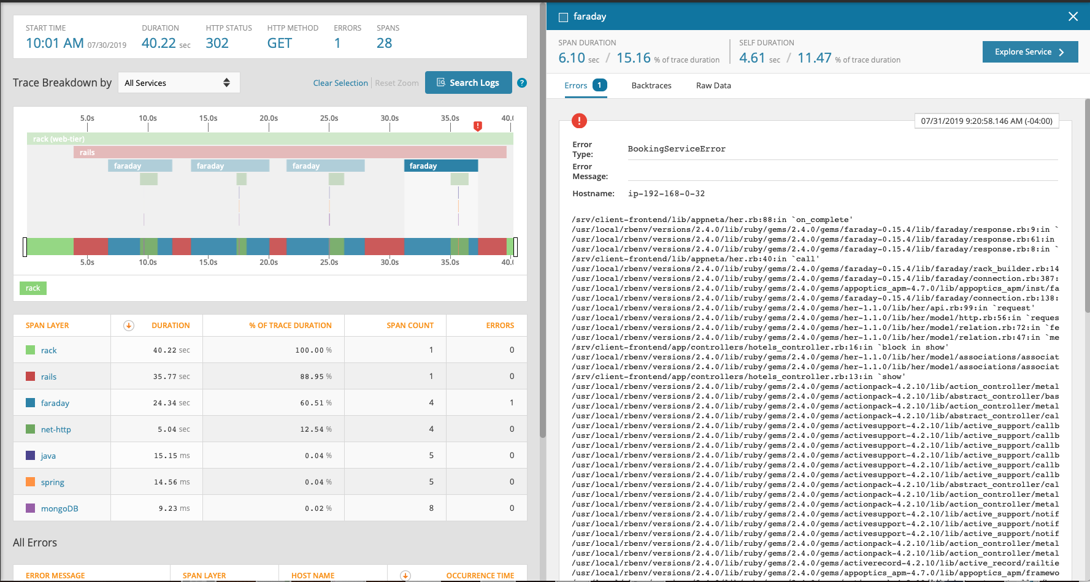Open the net-http span layer link
The height and width of the screenshot is (582, 1090).
tap(56, 429)
